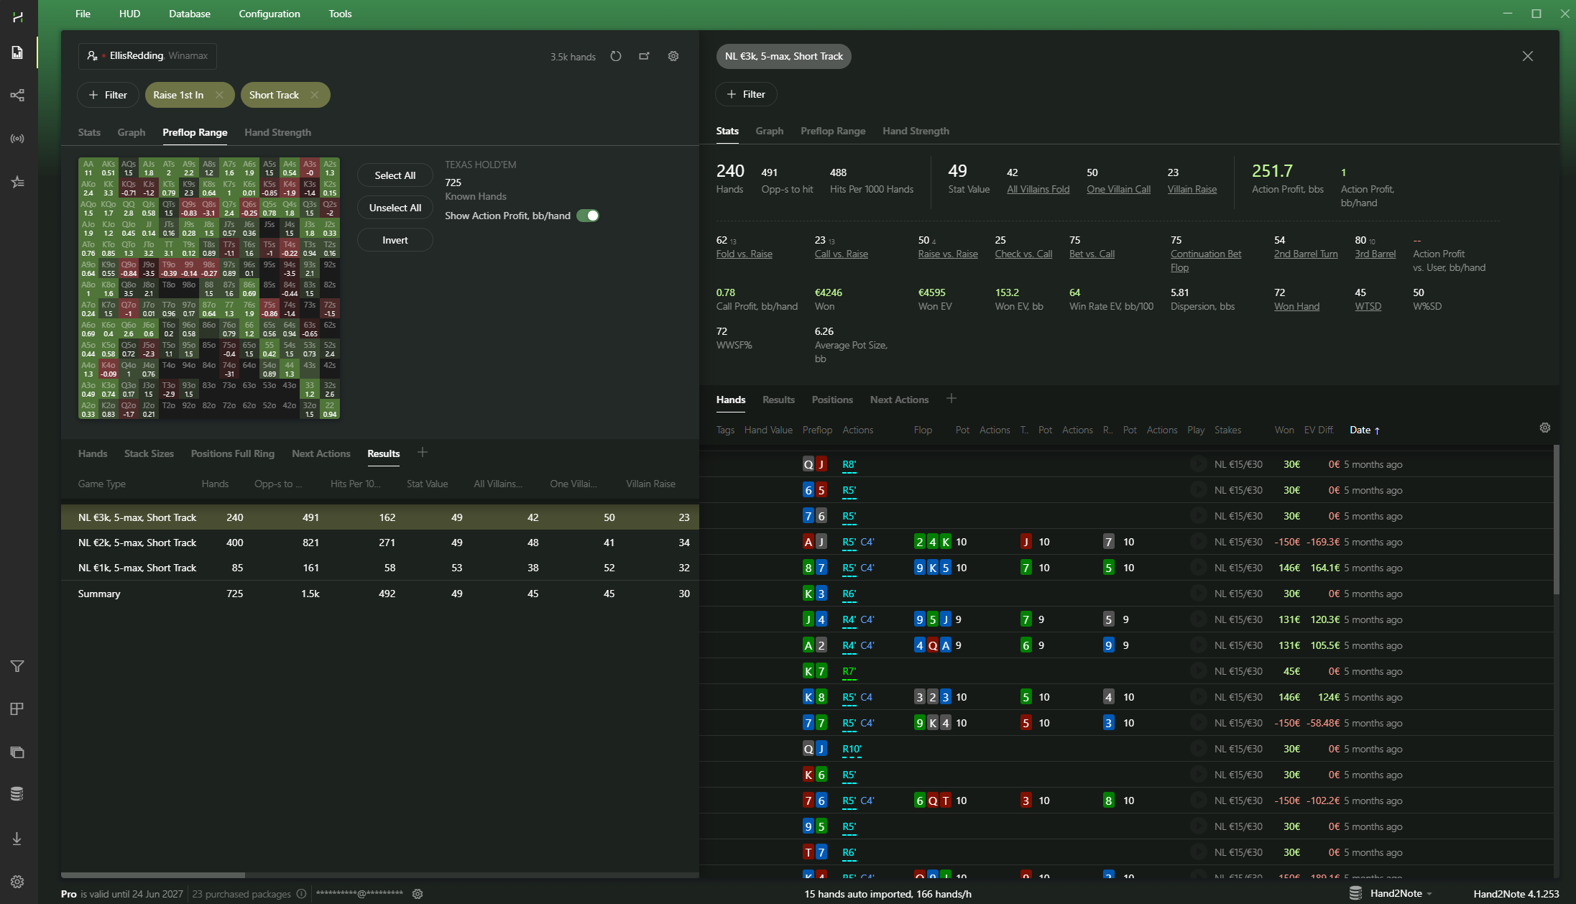1576x904 pixels.
Task: Open the Fold vs. Raise stat link
Action: click(745, 254)
